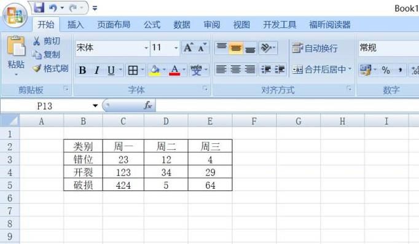
Task: Decrease font size with small A
Action: [x=202, y=47]
